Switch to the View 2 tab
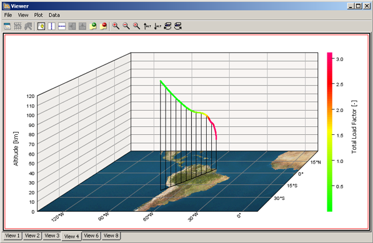The width and height of the screenshot is (373, 243). (x=32, y=236)
